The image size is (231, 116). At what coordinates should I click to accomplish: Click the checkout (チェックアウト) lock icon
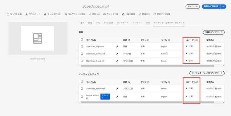45,14
